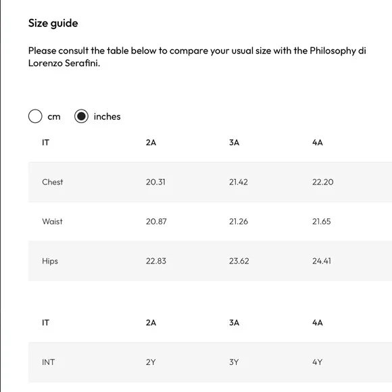
Task: Click the Size guide heading
Action: click(53, 24)
